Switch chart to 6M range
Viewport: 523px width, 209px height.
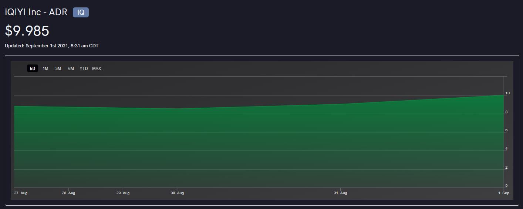click(71, 68)
